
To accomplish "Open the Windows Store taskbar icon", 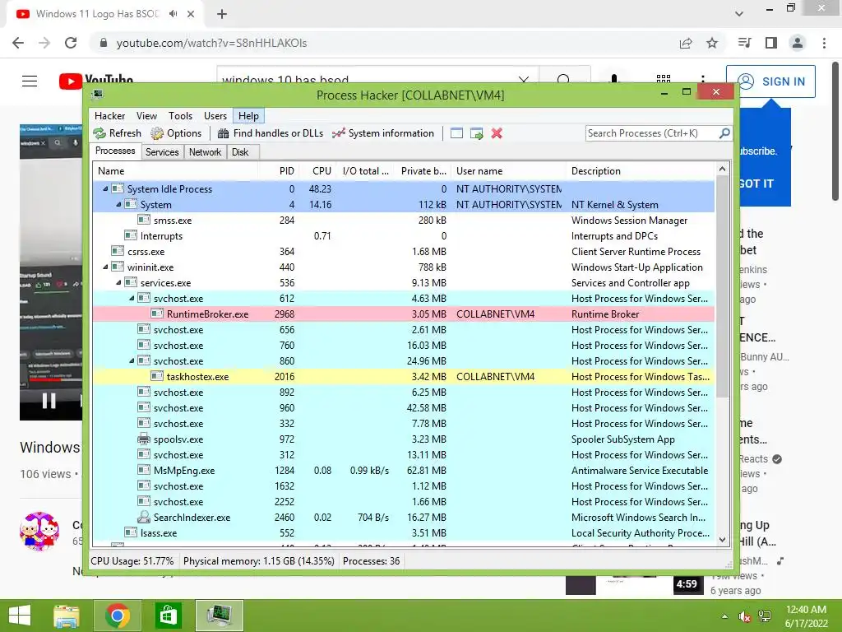I will click(x=168, y=616).
